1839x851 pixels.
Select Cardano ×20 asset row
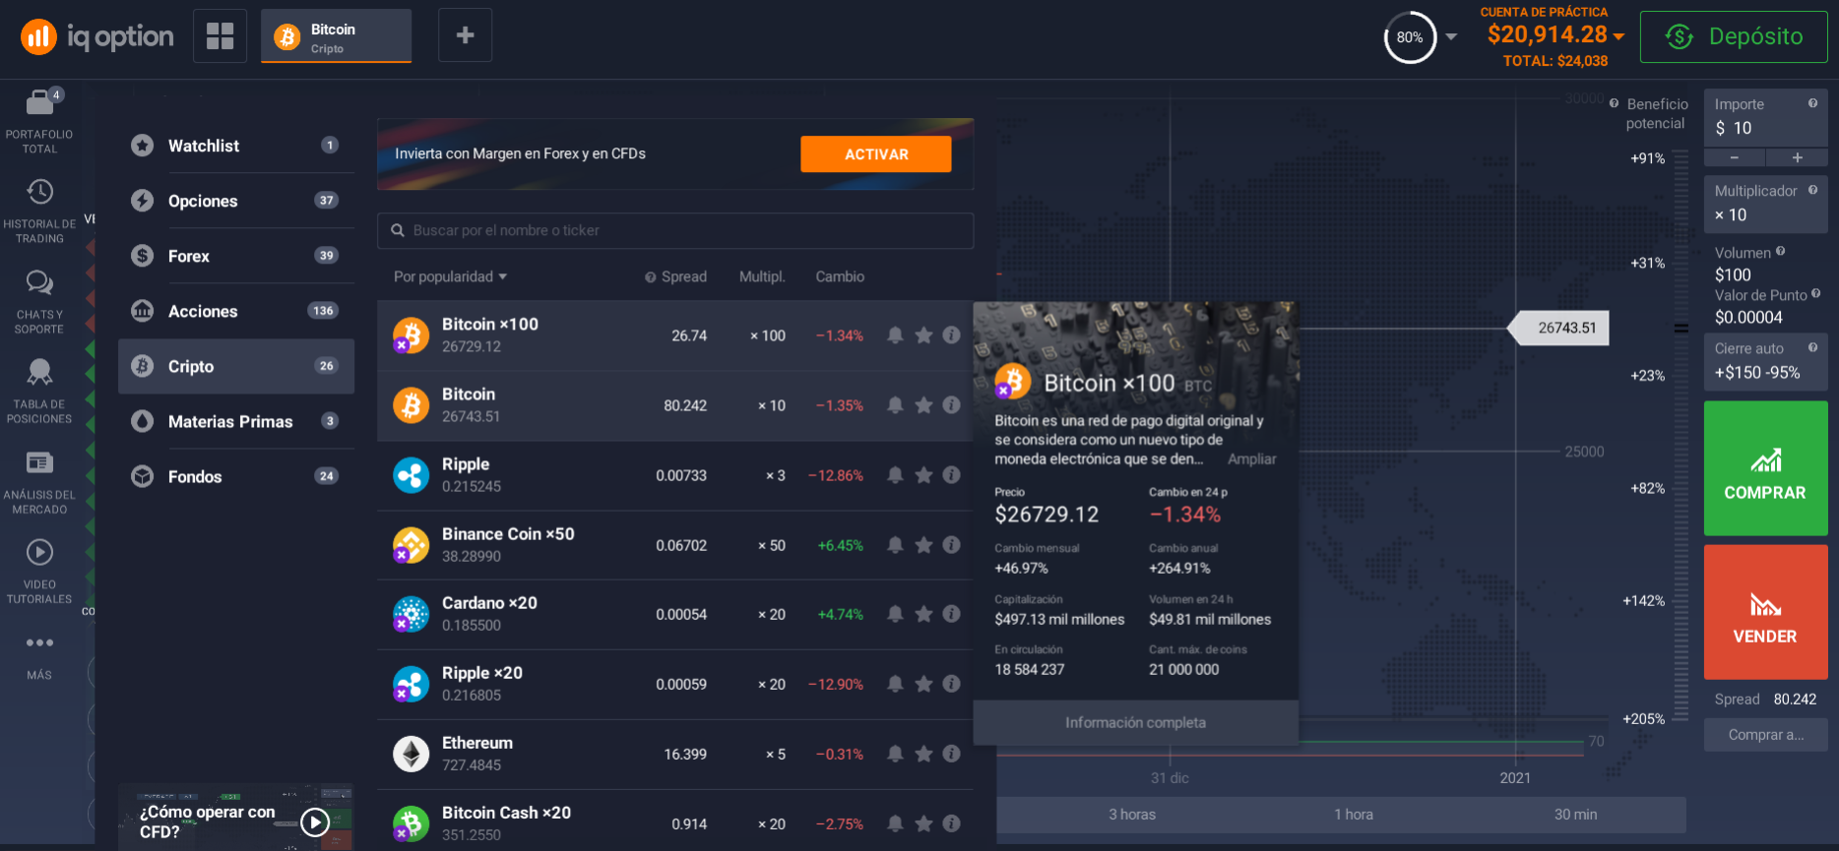(x=675, y=614)
